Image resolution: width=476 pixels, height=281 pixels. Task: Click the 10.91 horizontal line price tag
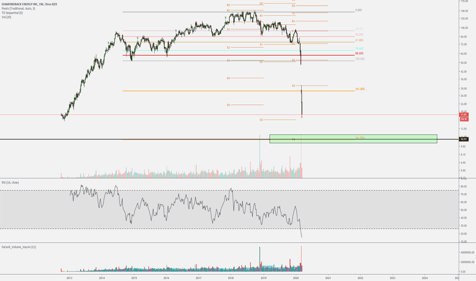(x=464, y=139)
